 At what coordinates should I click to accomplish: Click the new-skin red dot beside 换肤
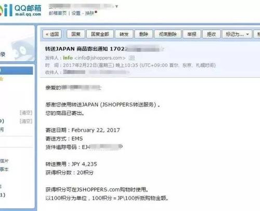(96, 12)
